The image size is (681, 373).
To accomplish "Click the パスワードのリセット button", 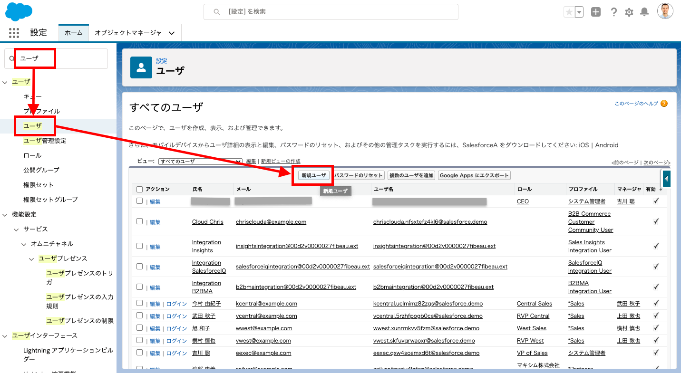I will click(359, 175).
